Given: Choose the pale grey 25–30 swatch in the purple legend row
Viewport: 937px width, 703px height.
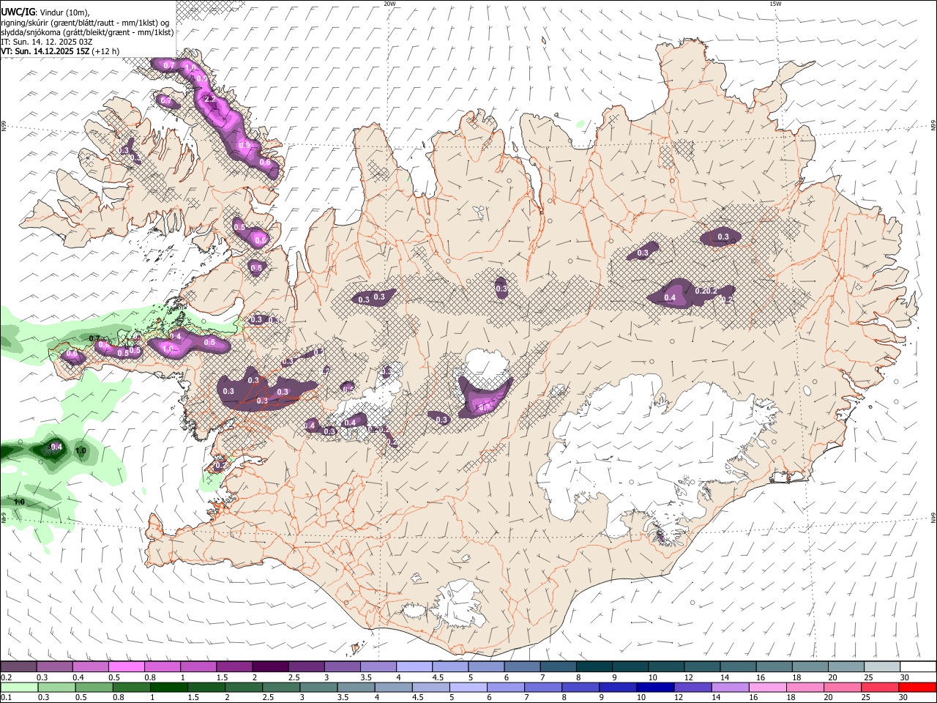Looking at the screenshot, I should 881,666.
